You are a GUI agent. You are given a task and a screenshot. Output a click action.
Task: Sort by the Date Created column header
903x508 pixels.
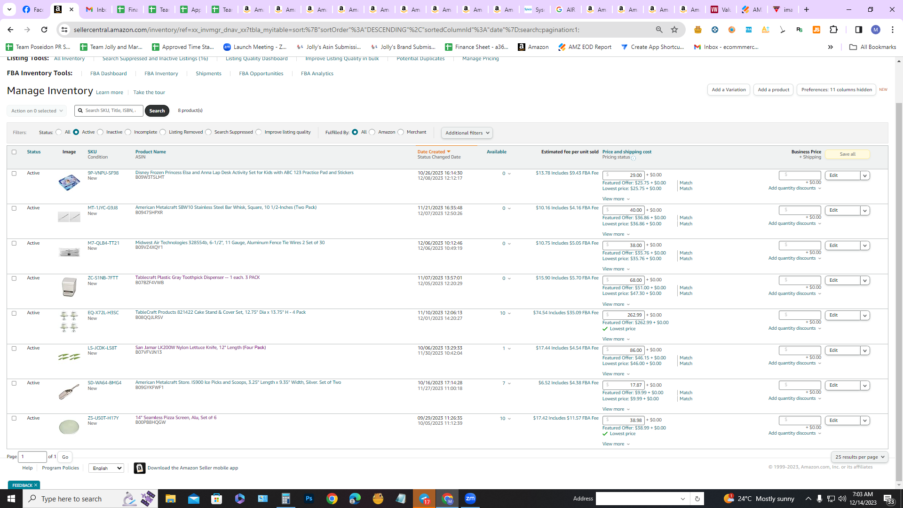pos(431,152)
